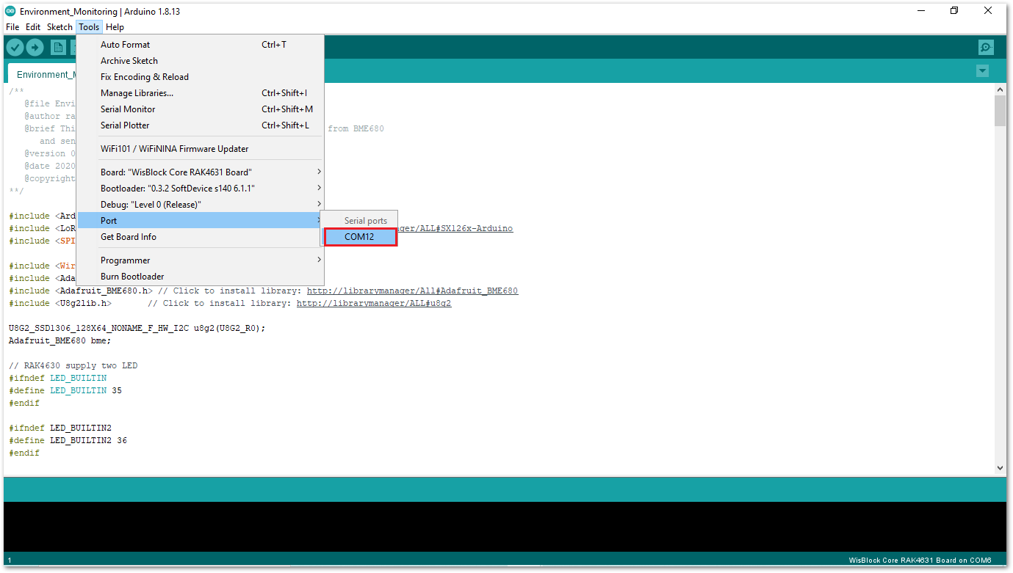Open the Adafruit_BME680 library install link
The image size is (1013, 573).
(413, 291)
